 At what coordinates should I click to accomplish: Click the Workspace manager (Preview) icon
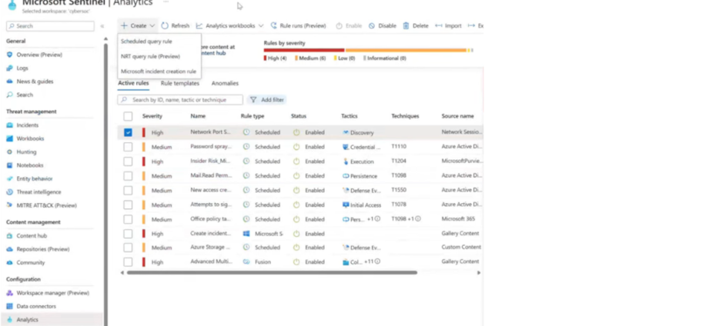point(9,293)
